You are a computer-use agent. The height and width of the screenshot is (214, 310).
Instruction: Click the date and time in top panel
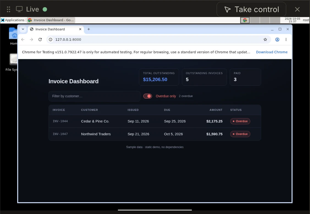[292, 20]
